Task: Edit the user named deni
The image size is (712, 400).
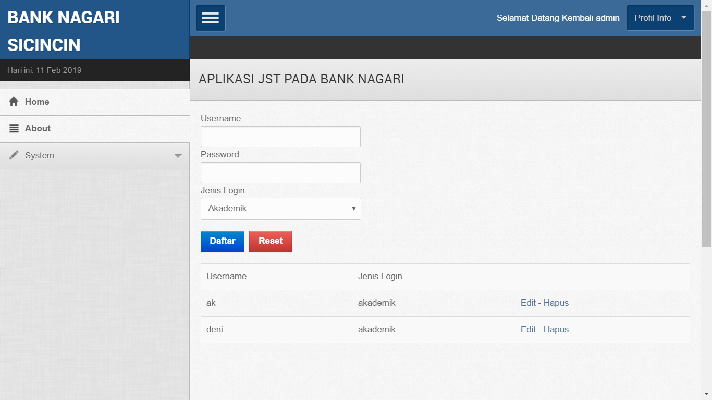Action: pyautogui.click(x=528, y=330)
